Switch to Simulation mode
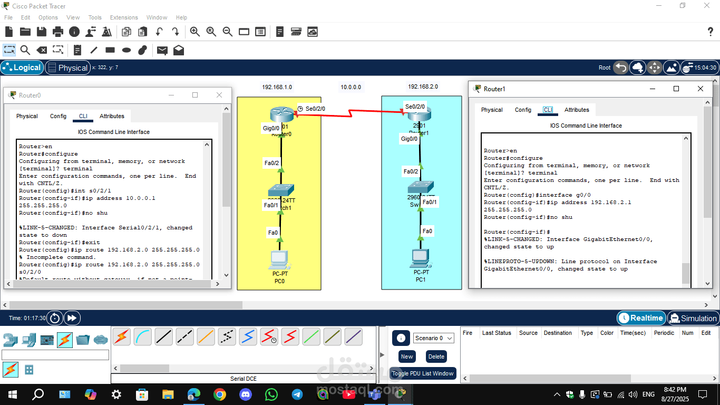Viewport: 720px width, 405px height. [693, 318]
